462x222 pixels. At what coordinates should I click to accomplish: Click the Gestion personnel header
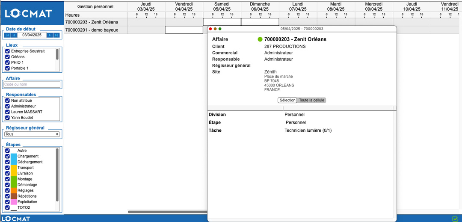pyautogui.click(x=95, y=6)
